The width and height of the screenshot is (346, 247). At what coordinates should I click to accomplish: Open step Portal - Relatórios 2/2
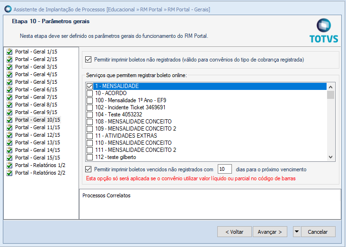[x=40, y=173]
